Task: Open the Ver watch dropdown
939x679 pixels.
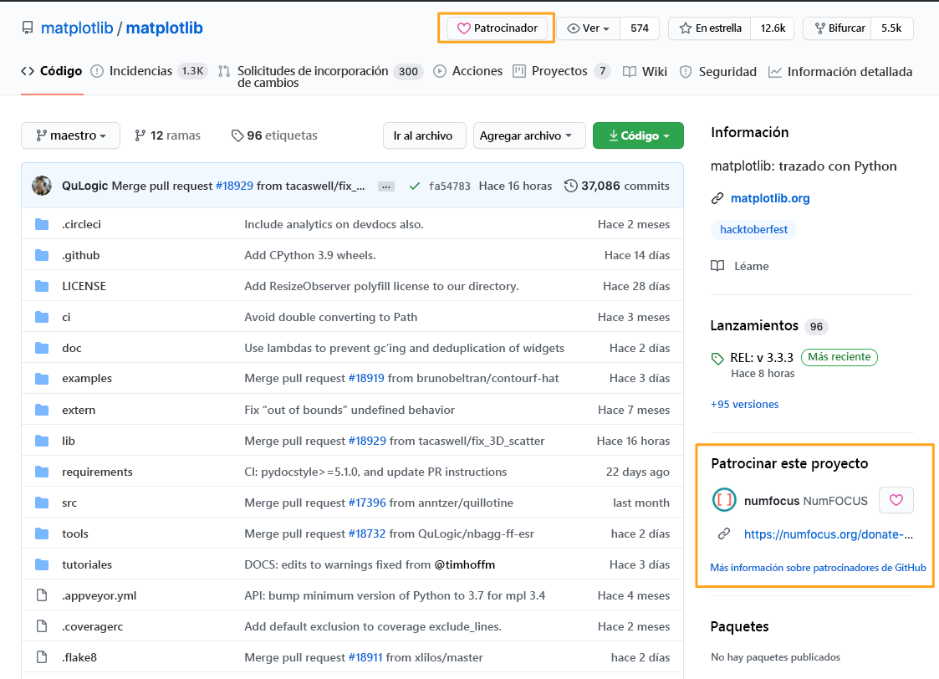Action: pyautogui.click(x=588, y=28)
